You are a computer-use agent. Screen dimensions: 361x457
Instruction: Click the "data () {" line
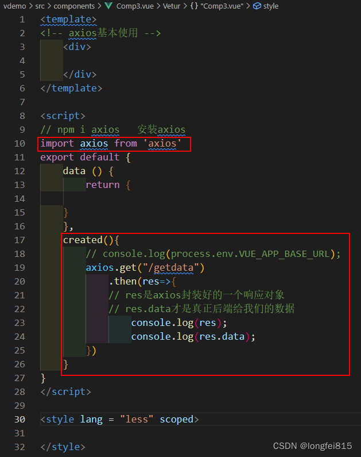(x=88, y=171)
